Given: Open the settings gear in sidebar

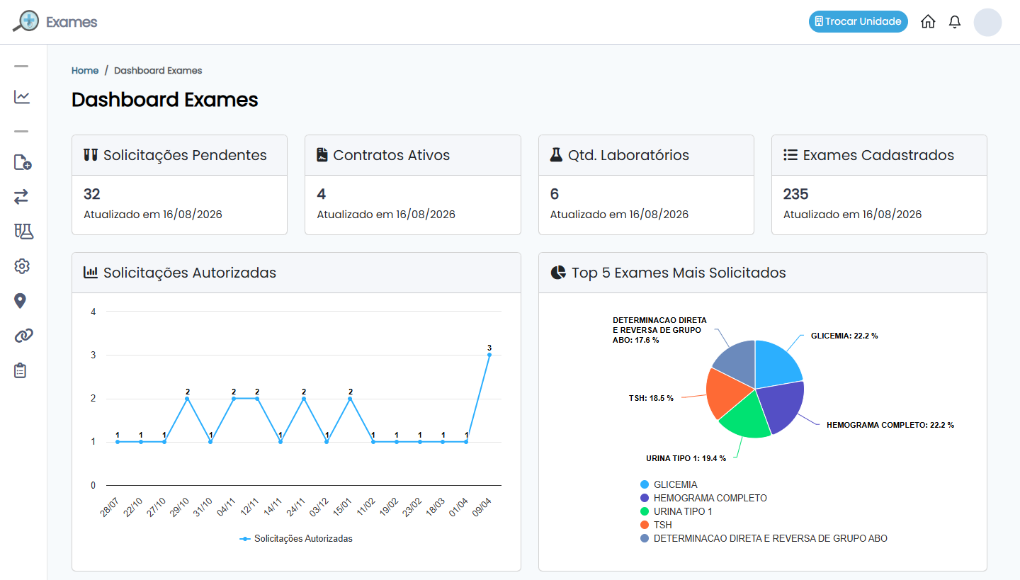Looking at the screenshot, I should point(22,266).
